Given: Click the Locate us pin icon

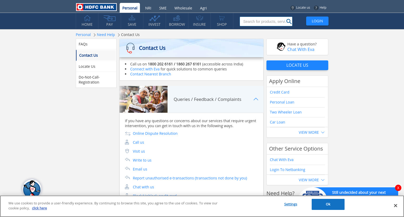Looking at the screenshot, I should [292, 8].
